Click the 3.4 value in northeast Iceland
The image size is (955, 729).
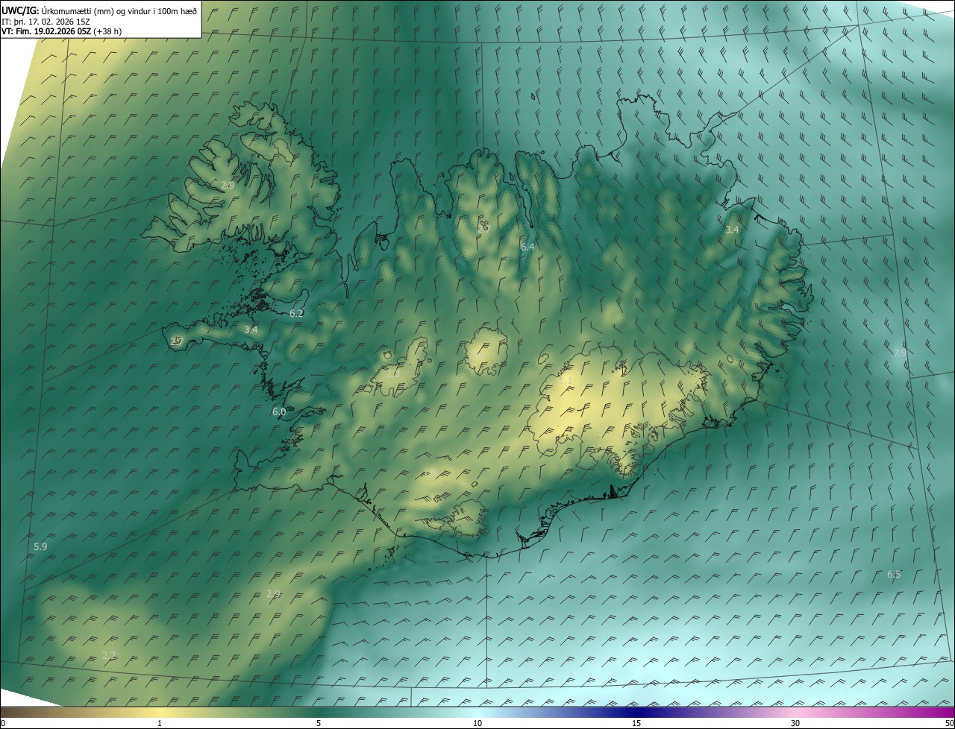(732, 230)
